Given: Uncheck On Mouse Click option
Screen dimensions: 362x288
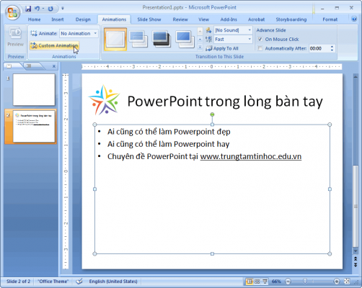Looking at the screenshot, I should [260, 39].
